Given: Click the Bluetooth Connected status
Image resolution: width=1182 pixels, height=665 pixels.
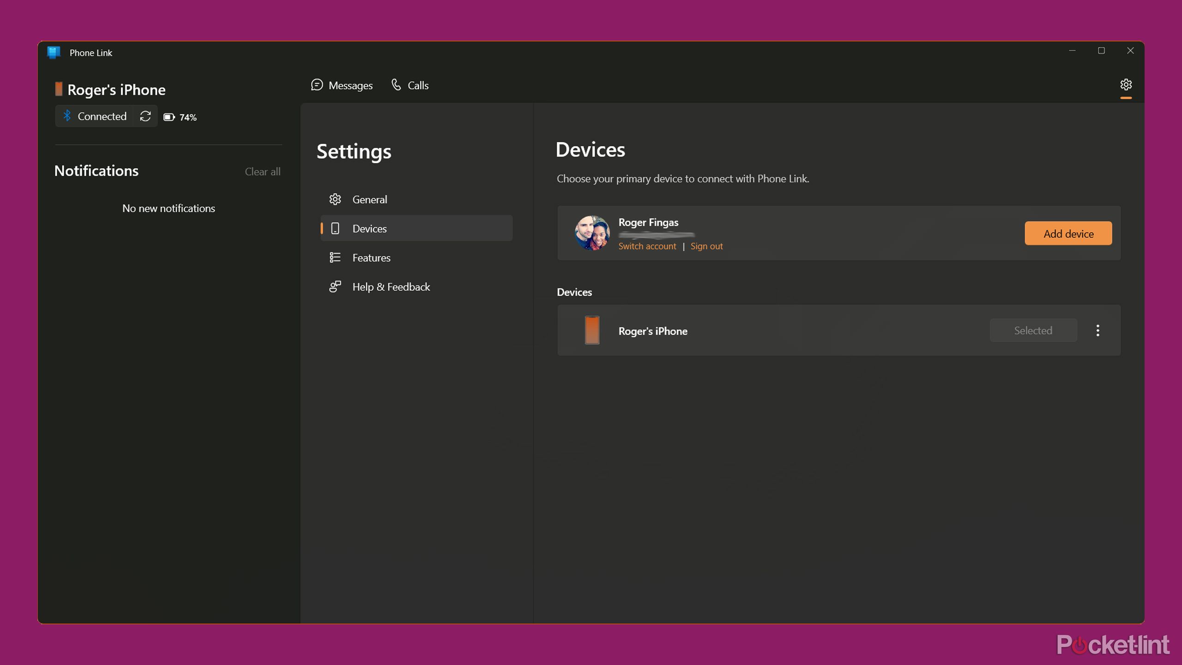Looking at the screenshot, I should click(95, 116).
